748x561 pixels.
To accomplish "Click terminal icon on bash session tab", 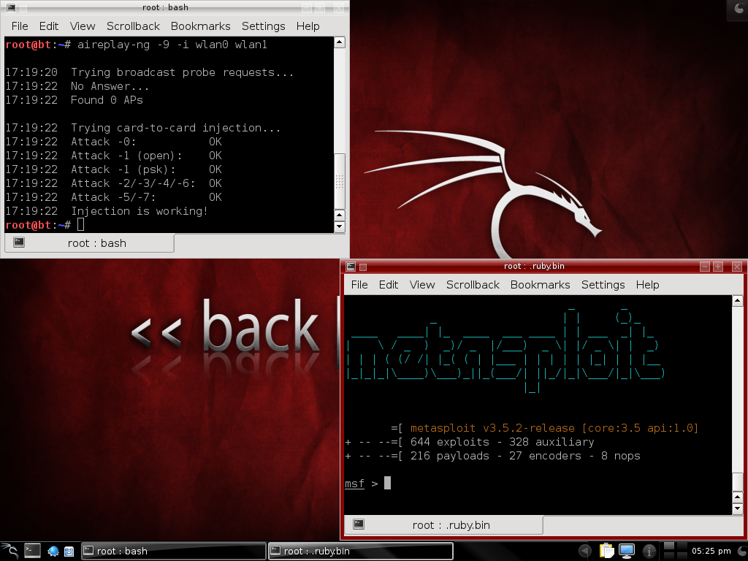I will (19, 243).
